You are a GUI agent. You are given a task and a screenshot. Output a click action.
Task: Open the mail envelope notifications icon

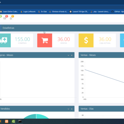point(5,18)
